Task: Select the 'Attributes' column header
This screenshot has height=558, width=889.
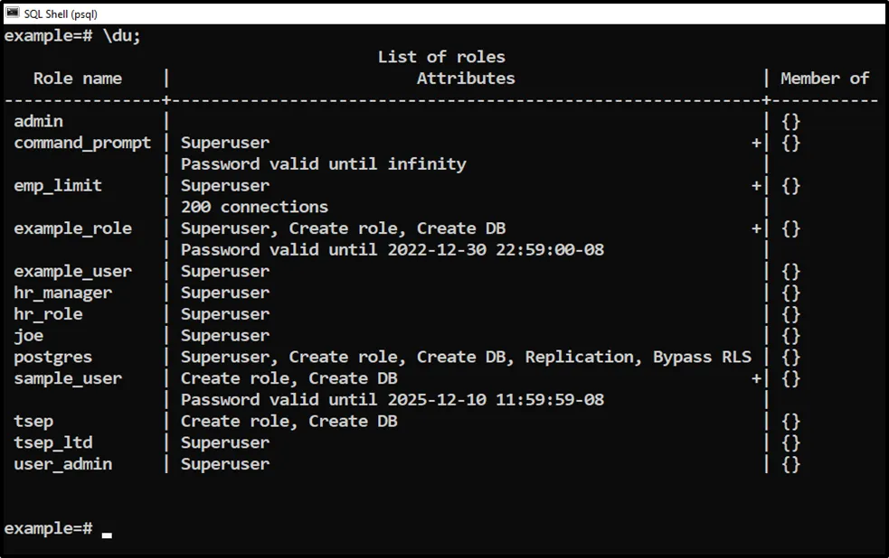Action: pos(466,79)
